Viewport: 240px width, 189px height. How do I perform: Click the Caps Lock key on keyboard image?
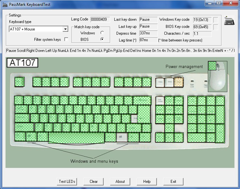(x=22, y=118)
